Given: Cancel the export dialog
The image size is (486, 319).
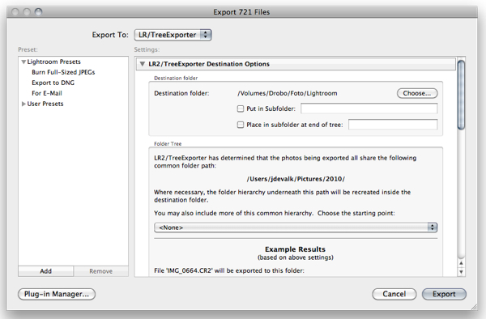Looking at the screenshot, I should (x=394, y=294).
